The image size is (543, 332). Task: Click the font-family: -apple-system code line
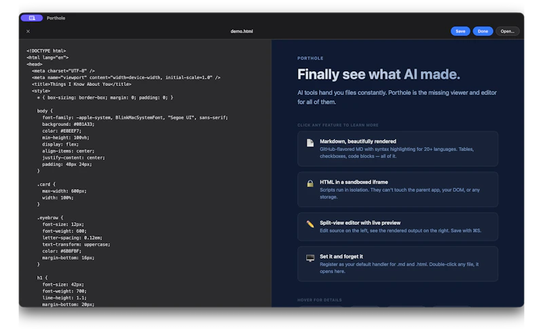[135, 118]
